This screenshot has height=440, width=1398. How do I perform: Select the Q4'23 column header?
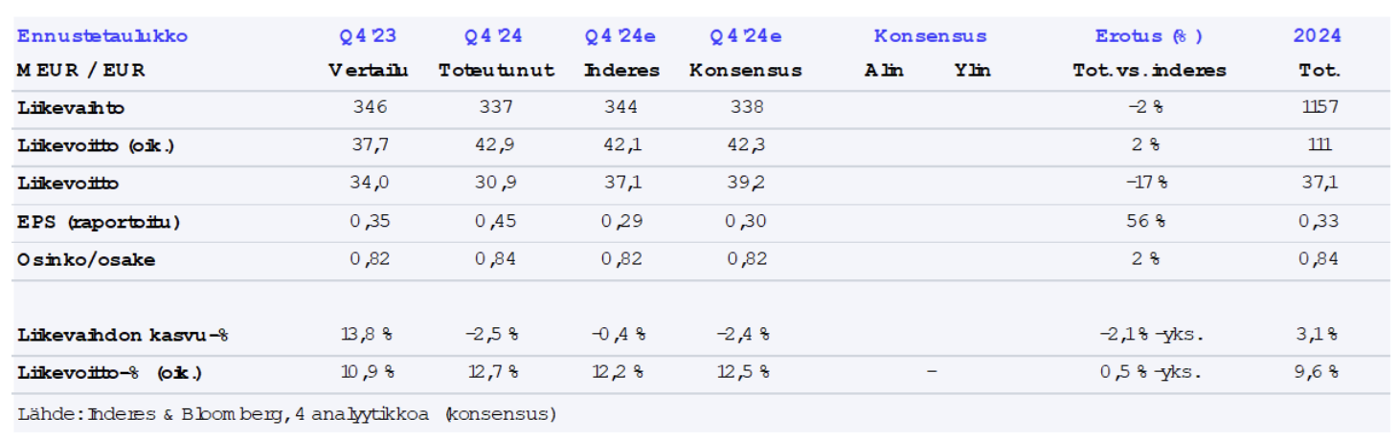click(x=368, y=36)
